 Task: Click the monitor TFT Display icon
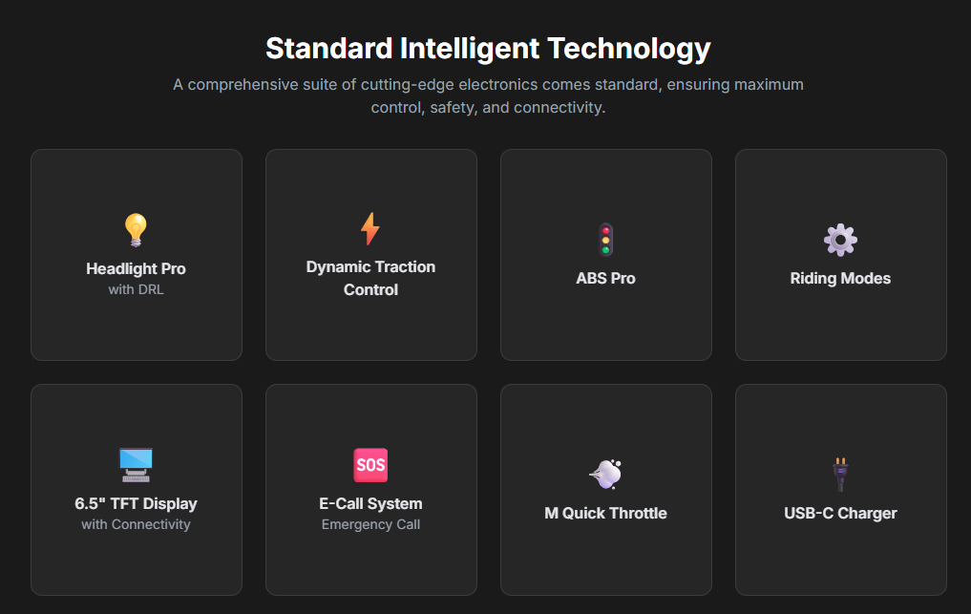point(136,465)
